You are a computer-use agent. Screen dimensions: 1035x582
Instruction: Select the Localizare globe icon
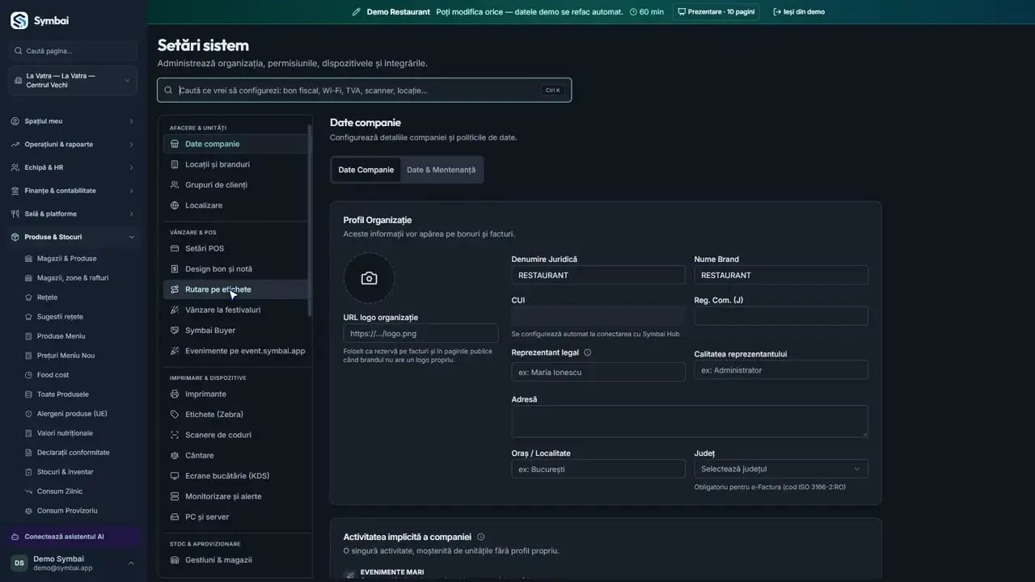[175, 205]
